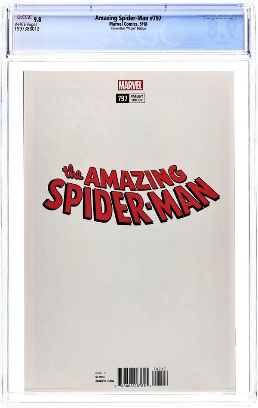This screenshot has width=258, height=408.
Task: Click the red Marvel logo
Action: click(x=130, y=85)
